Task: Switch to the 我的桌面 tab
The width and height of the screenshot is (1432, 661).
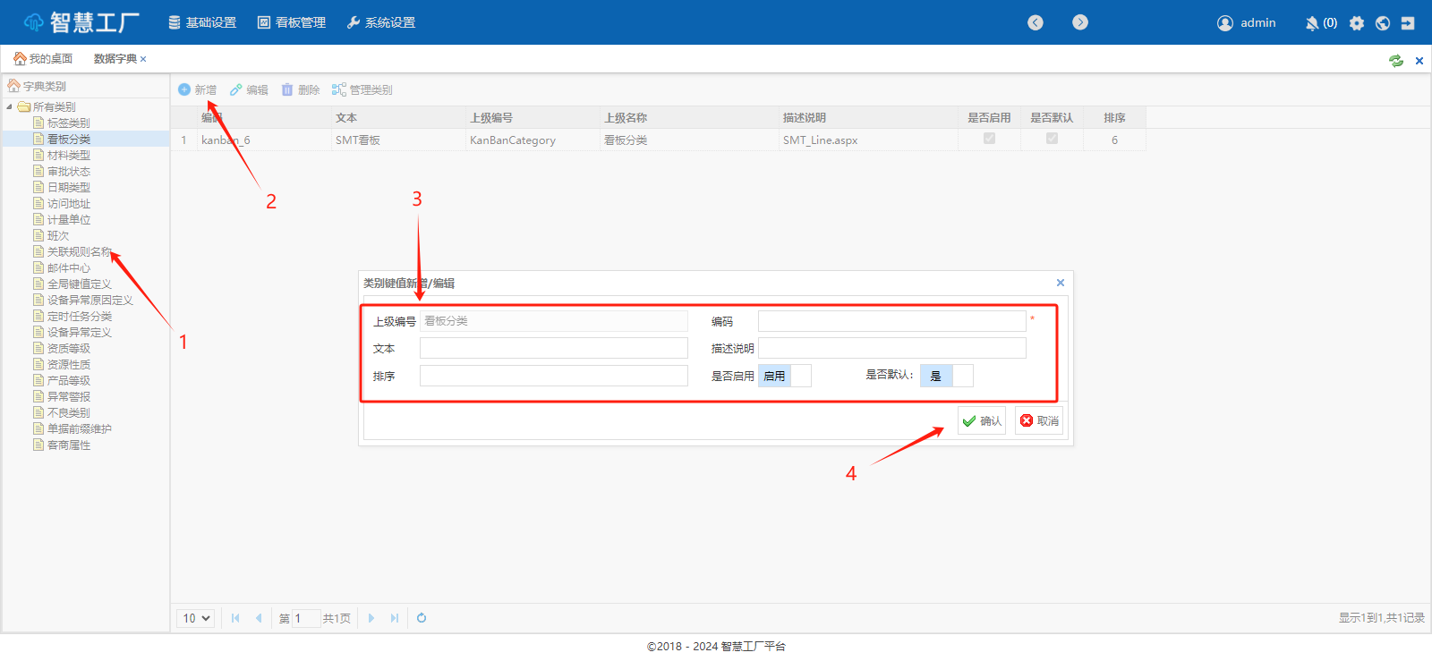Action: coord(43,59)
